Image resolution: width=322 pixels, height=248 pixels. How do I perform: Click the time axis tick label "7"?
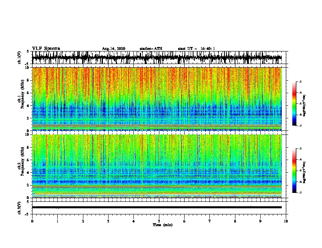210,221
